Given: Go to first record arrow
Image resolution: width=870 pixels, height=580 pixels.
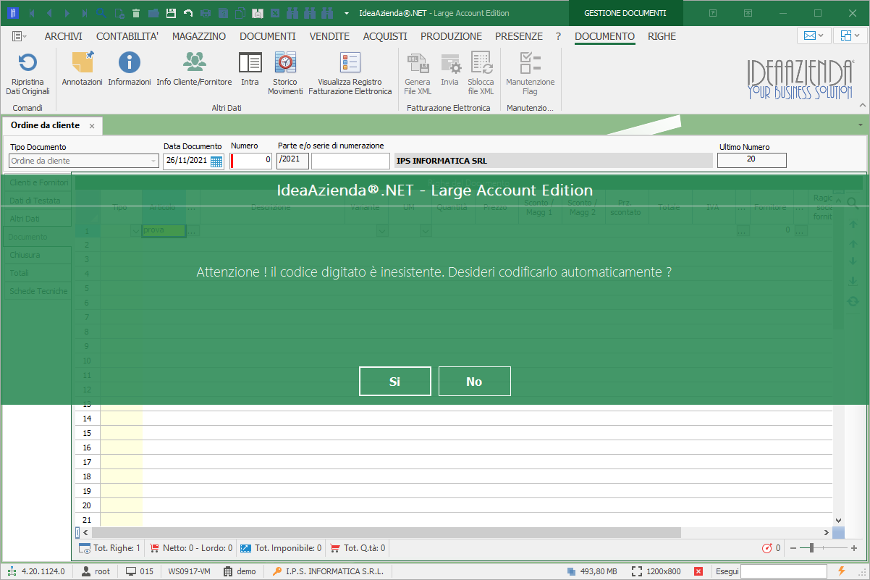Looking at the screenshot, I should pos(32,13).
